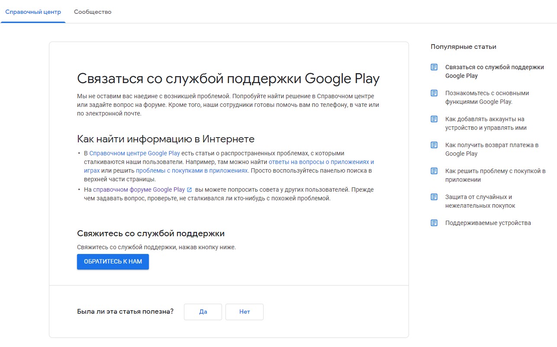The height and width of the screenshot is (347, 557).
Task: Open article Как решить проблему с покупкой
Action: pyautogui.click(x=496, y=175)
